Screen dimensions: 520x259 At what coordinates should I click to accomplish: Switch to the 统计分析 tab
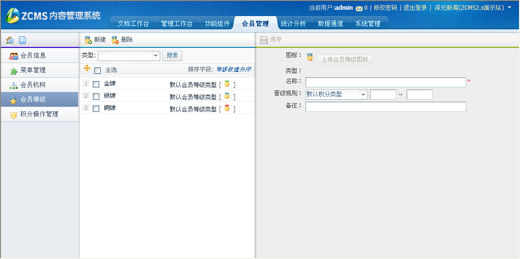click(293, 23)
